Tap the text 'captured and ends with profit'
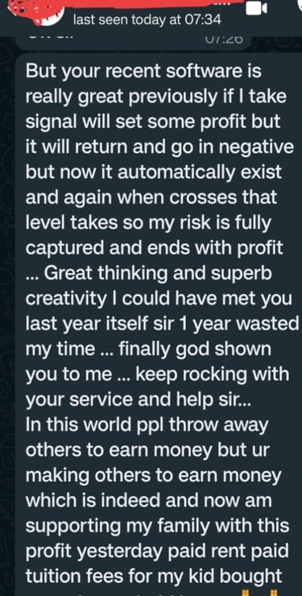The image size is (302, 596). click(x=155, y=248)
